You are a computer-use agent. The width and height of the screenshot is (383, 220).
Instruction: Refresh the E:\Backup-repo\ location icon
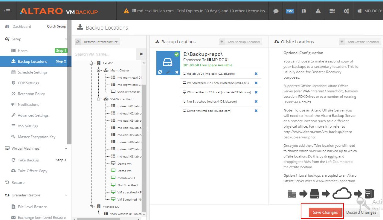pyautogui.click(x=160, y=72)
